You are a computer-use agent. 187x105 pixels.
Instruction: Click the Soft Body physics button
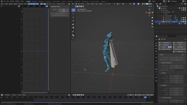[x=179, y=43]
